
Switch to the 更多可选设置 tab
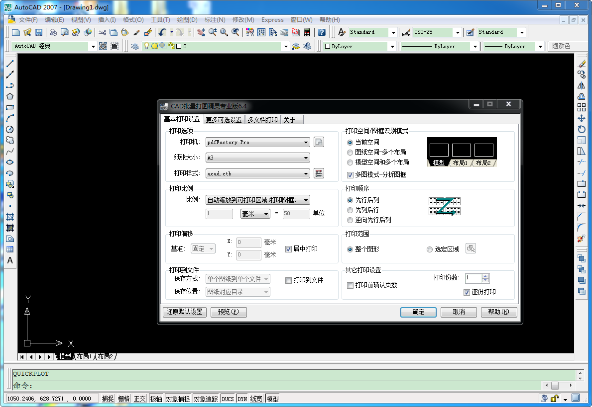(224, 120)
